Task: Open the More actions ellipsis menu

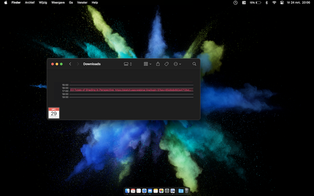Action: tap(177, 64)
